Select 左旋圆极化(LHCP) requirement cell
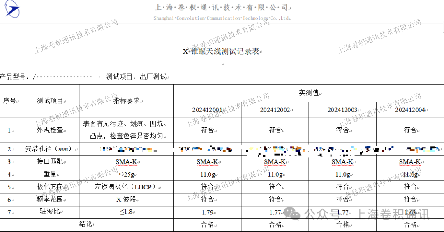The image size is (444, 232). (126, 187)
